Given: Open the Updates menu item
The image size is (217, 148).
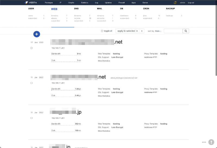Looking at the screenshot, I should click(108, 3).
